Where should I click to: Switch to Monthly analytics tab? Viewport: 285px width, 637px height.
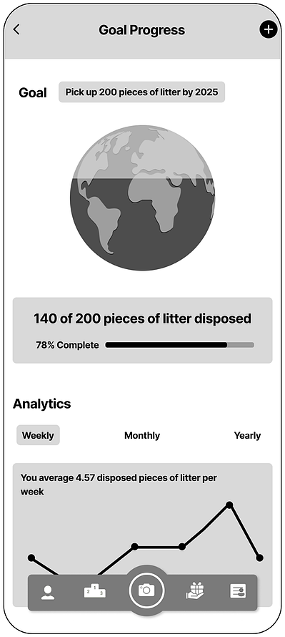(x=142, y=435)
